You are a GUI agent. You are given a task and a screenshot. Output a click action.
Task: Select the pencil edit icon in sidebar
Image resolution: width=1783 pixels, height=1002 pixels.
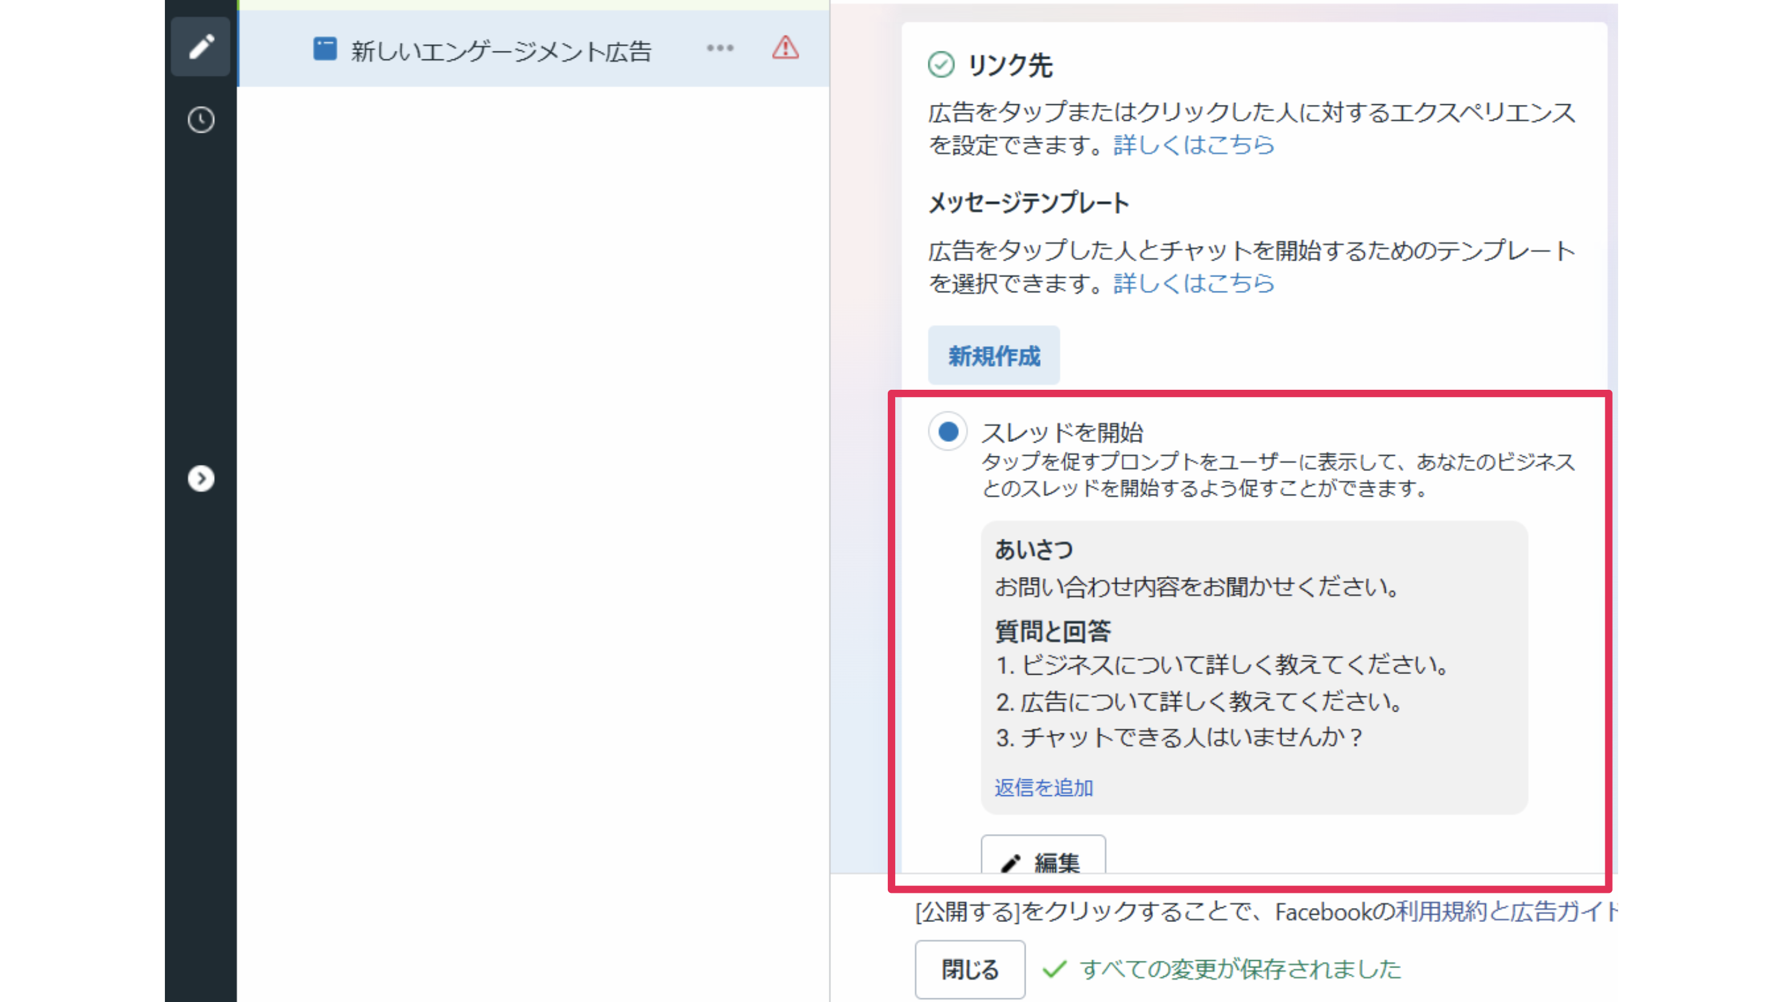[201, 47]
